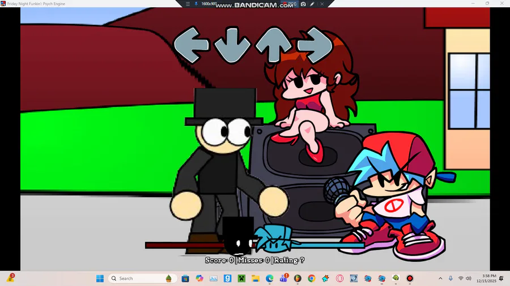Open Microsoft Teams from the taskbar

(284, 278)
